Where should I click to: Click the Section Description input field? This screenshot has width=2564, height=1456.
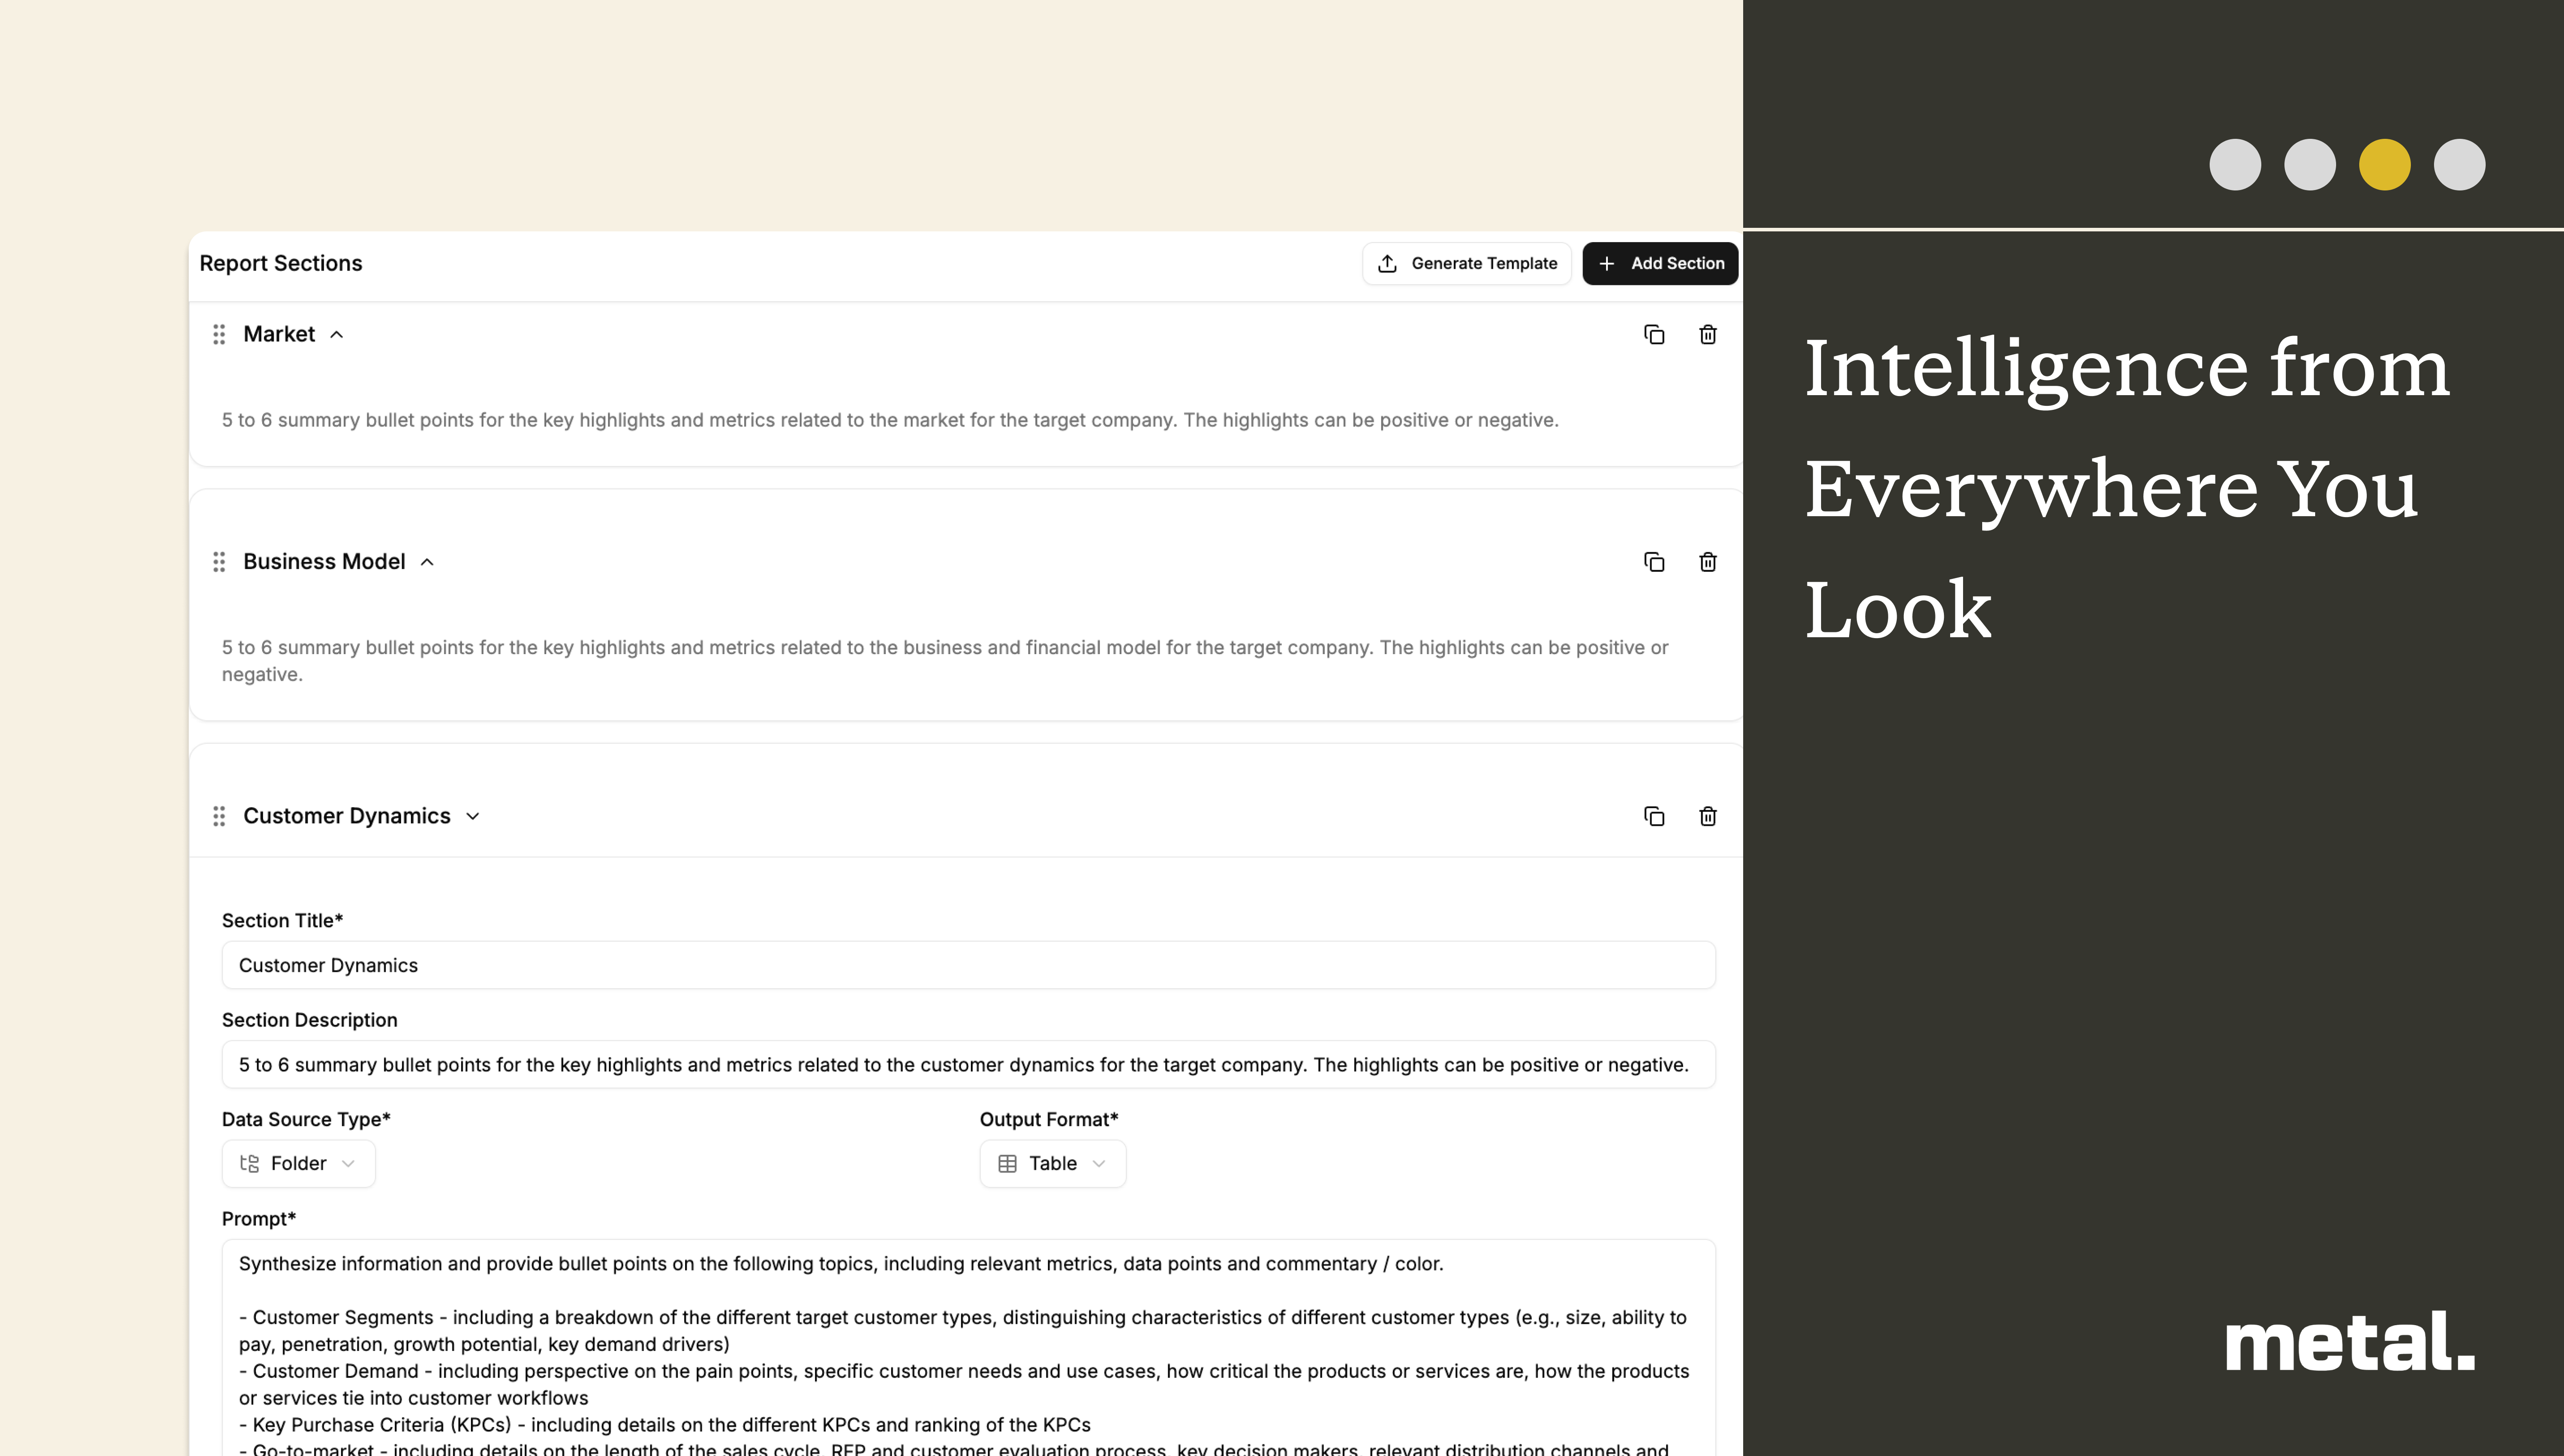point(968,1065)
